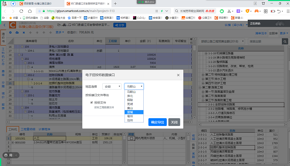Collapse row 104 in the bill tree

(x=22, y=47)
